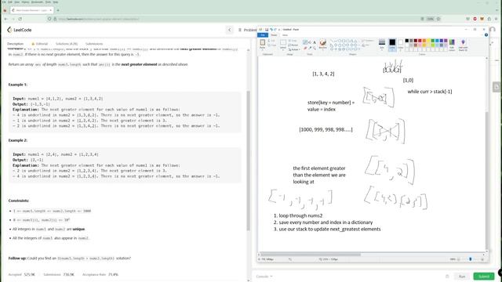Click the Undo arrow in Paint title bar

(271, 30)
